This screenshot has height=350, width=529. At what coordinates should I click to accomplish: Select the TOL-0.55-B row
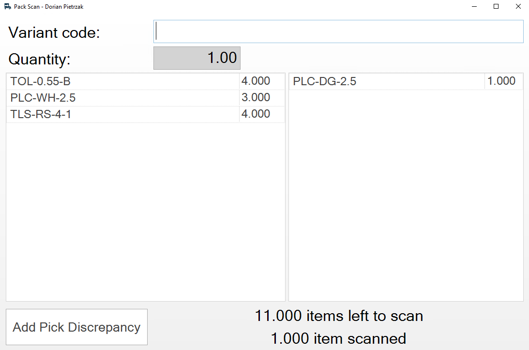[145, 81]
